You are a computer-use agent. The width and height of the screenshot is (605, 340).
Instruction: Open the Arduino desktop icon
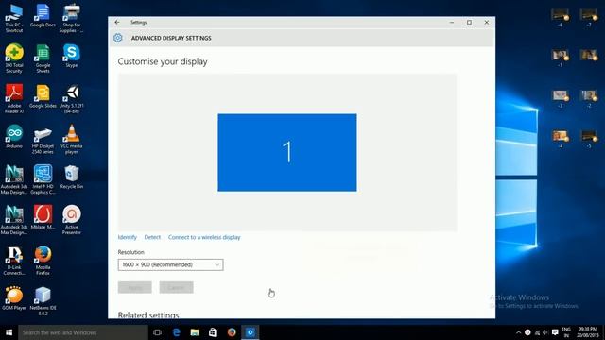(14, 137)
